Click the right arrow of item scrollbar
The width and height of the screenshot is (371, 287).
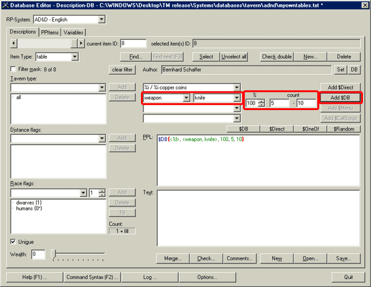(x=81, y=43)
